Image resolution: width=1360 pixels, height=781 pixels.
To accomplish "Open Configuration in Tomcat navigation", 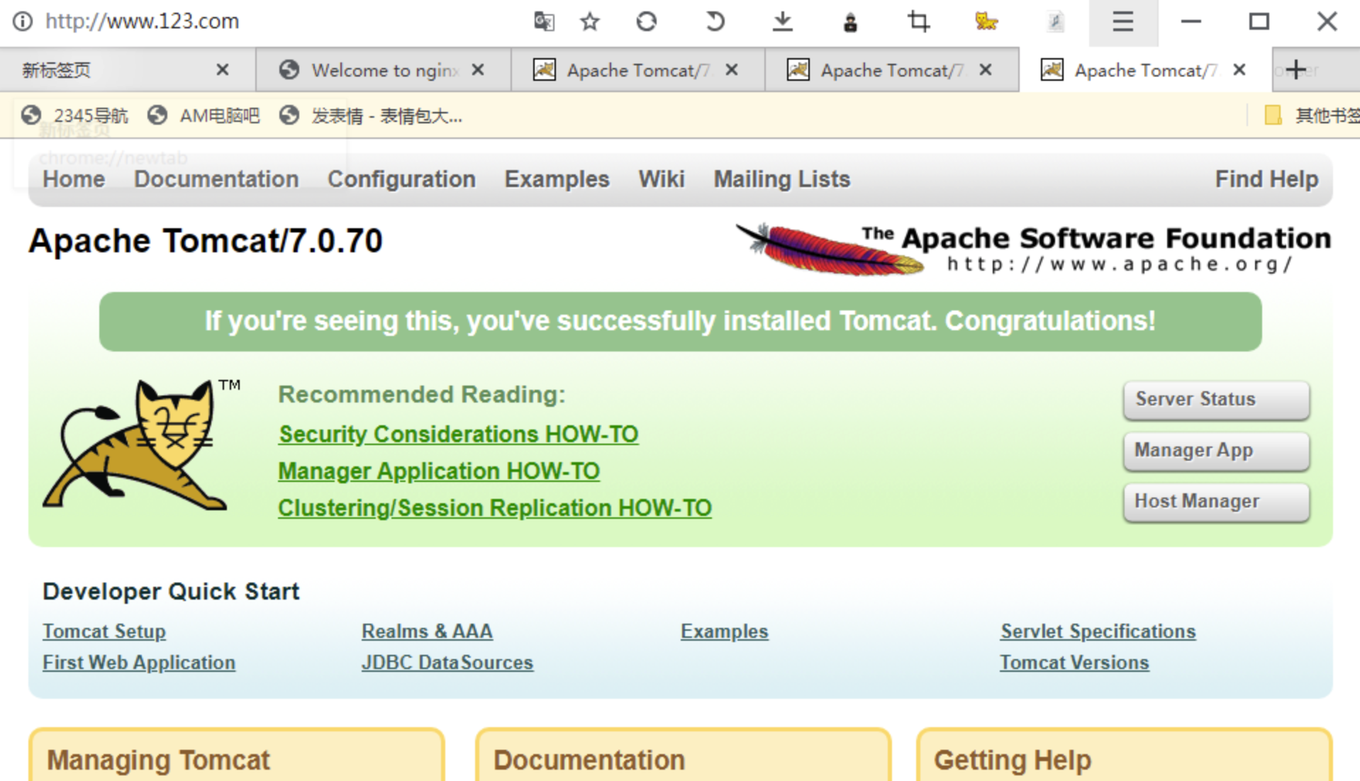I will [x=401, y=179].
